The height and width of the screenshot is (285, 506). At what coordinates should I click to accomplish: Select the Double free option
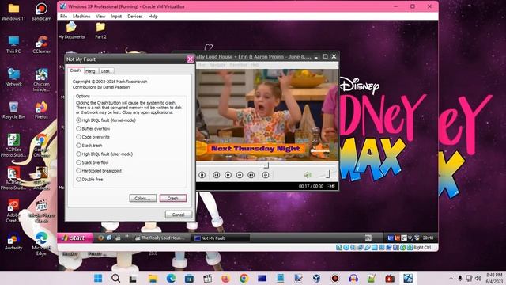[89, 180]
